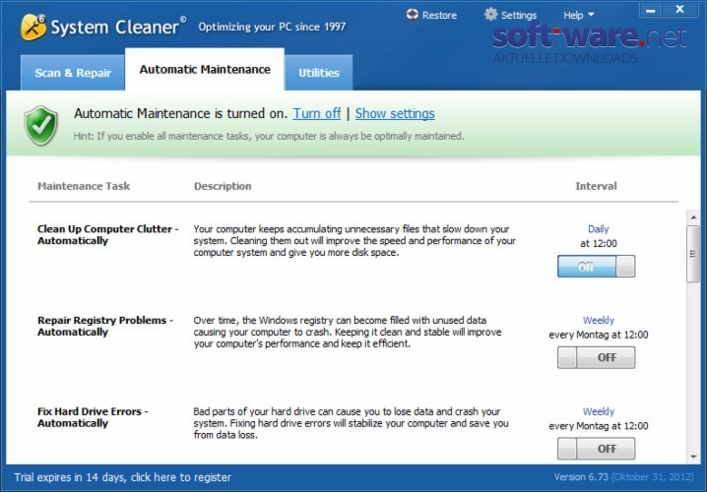Close the System Cleaner window
This screenshot has height=492, width=707.
[x=680, y=9]
